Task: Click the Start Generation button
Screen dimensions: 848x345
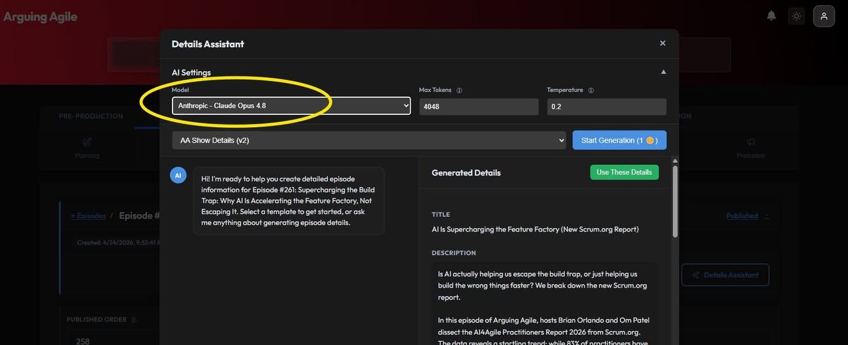Action: tap(619, 140)
